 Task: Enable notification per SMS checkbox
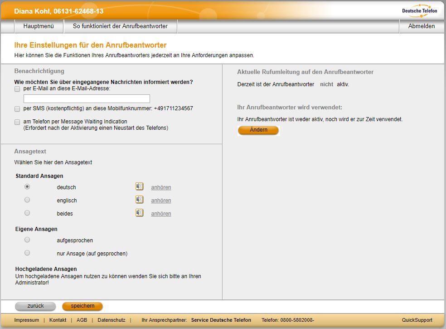[x=17, y=109]
